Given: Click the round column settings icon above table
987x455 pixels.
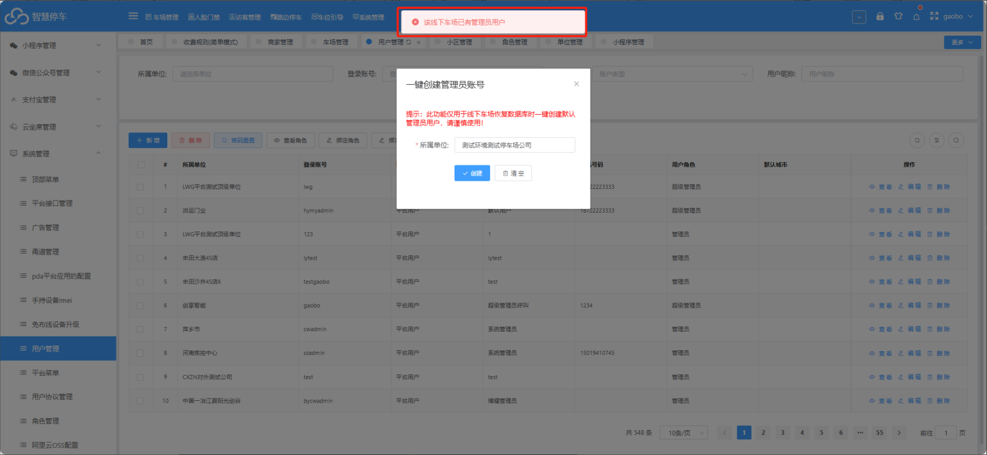Looking at the screenshot, I should pos(937,141).
